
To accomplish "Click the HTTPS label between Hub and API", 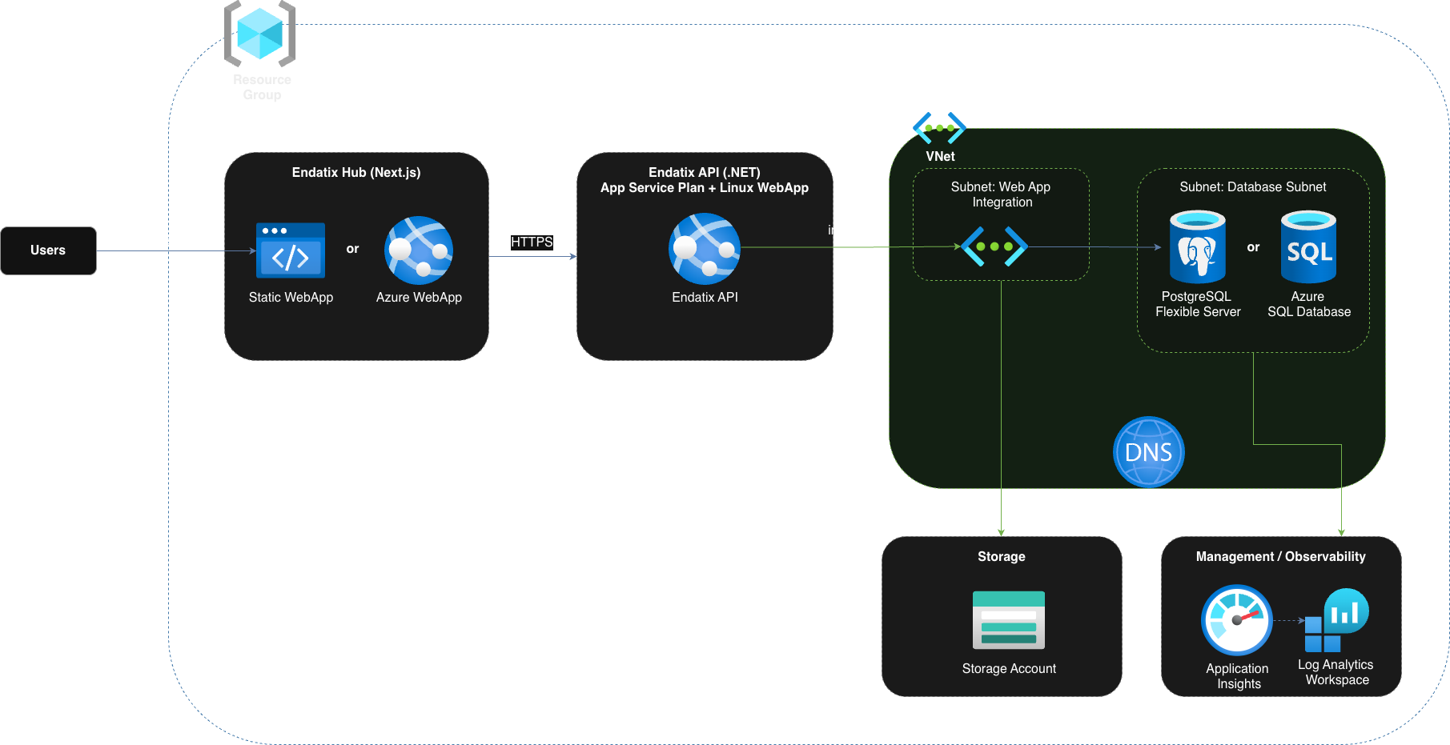I will point(532,242).
